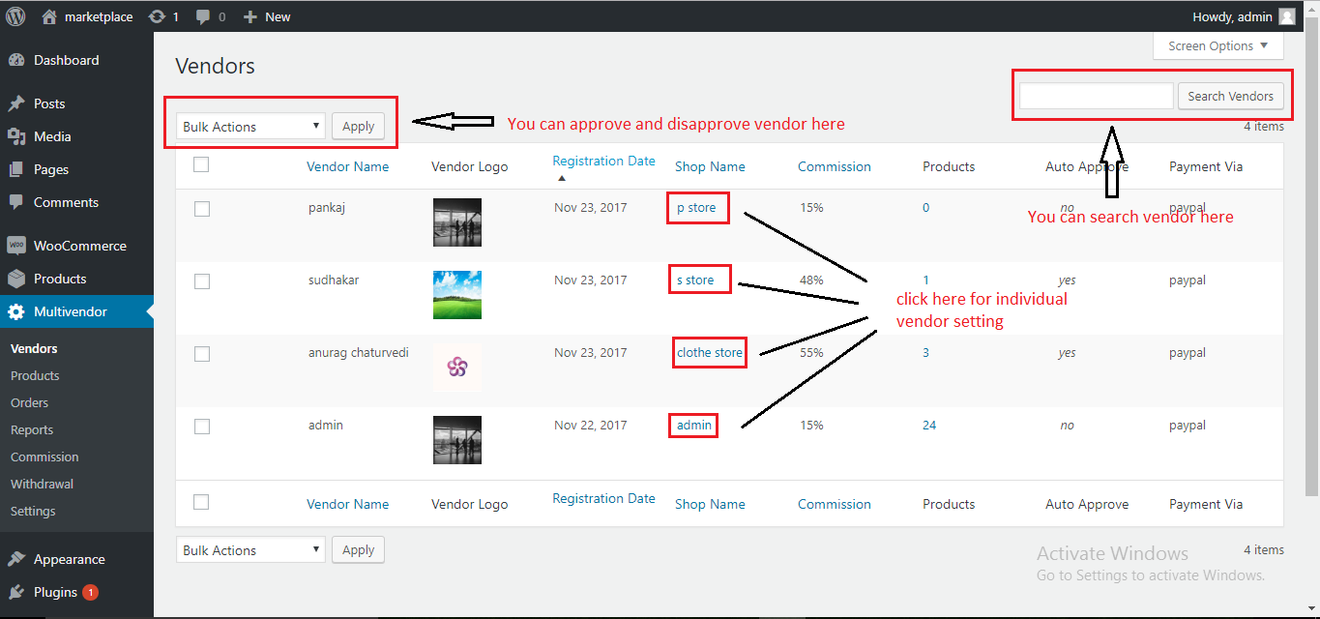Expand the Screen Options panel

point(1218,45)
